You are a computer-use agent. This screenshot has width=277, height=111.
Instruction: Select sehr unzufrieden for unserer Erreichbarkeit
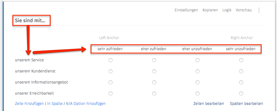pyautogui.click(x=241, y=93)
